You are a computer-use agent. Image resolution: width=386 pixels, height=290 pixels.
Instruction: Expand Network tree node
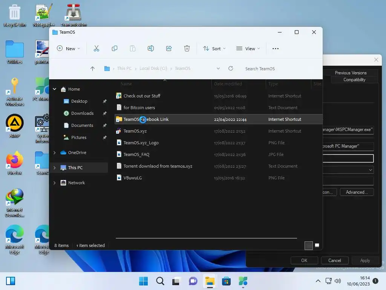point(54,183)
